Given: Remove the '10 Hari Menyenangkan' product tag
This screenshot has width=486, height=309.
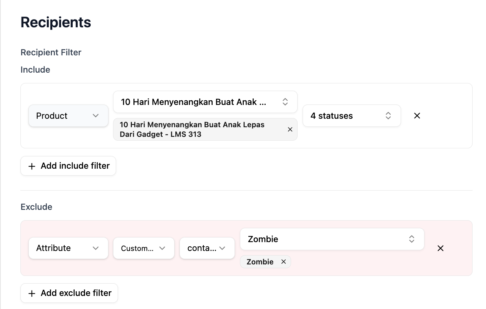Looking at the screenshot, I should pos(290,130).
